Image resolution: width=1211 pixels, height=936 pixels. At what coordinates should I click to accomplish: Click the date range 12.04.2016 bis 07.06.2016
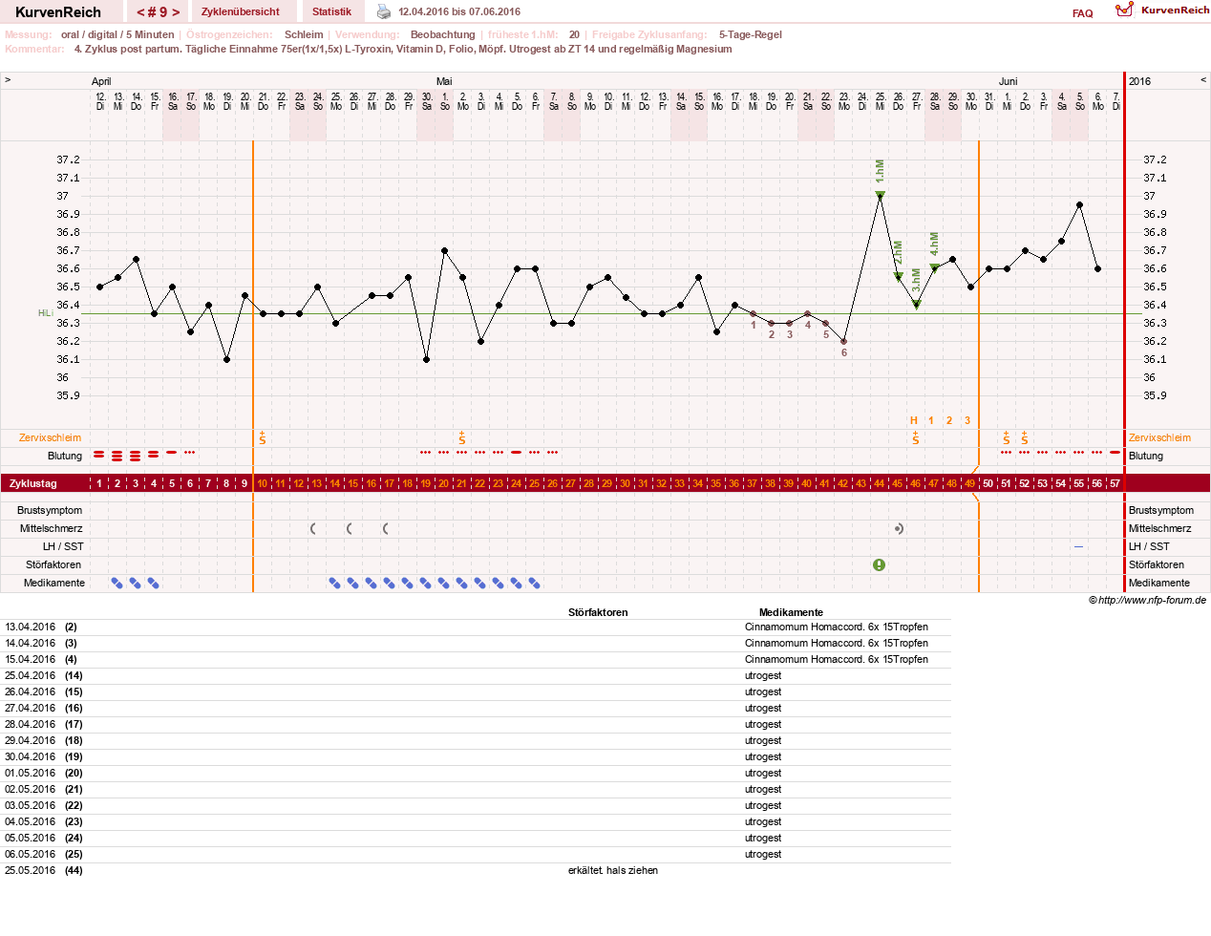coord(459,11)
